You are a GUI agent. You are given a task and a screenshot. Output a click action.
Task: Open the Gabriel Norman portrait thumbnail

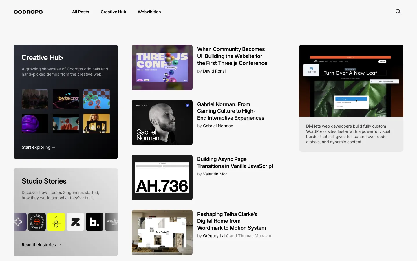[162, 122]
